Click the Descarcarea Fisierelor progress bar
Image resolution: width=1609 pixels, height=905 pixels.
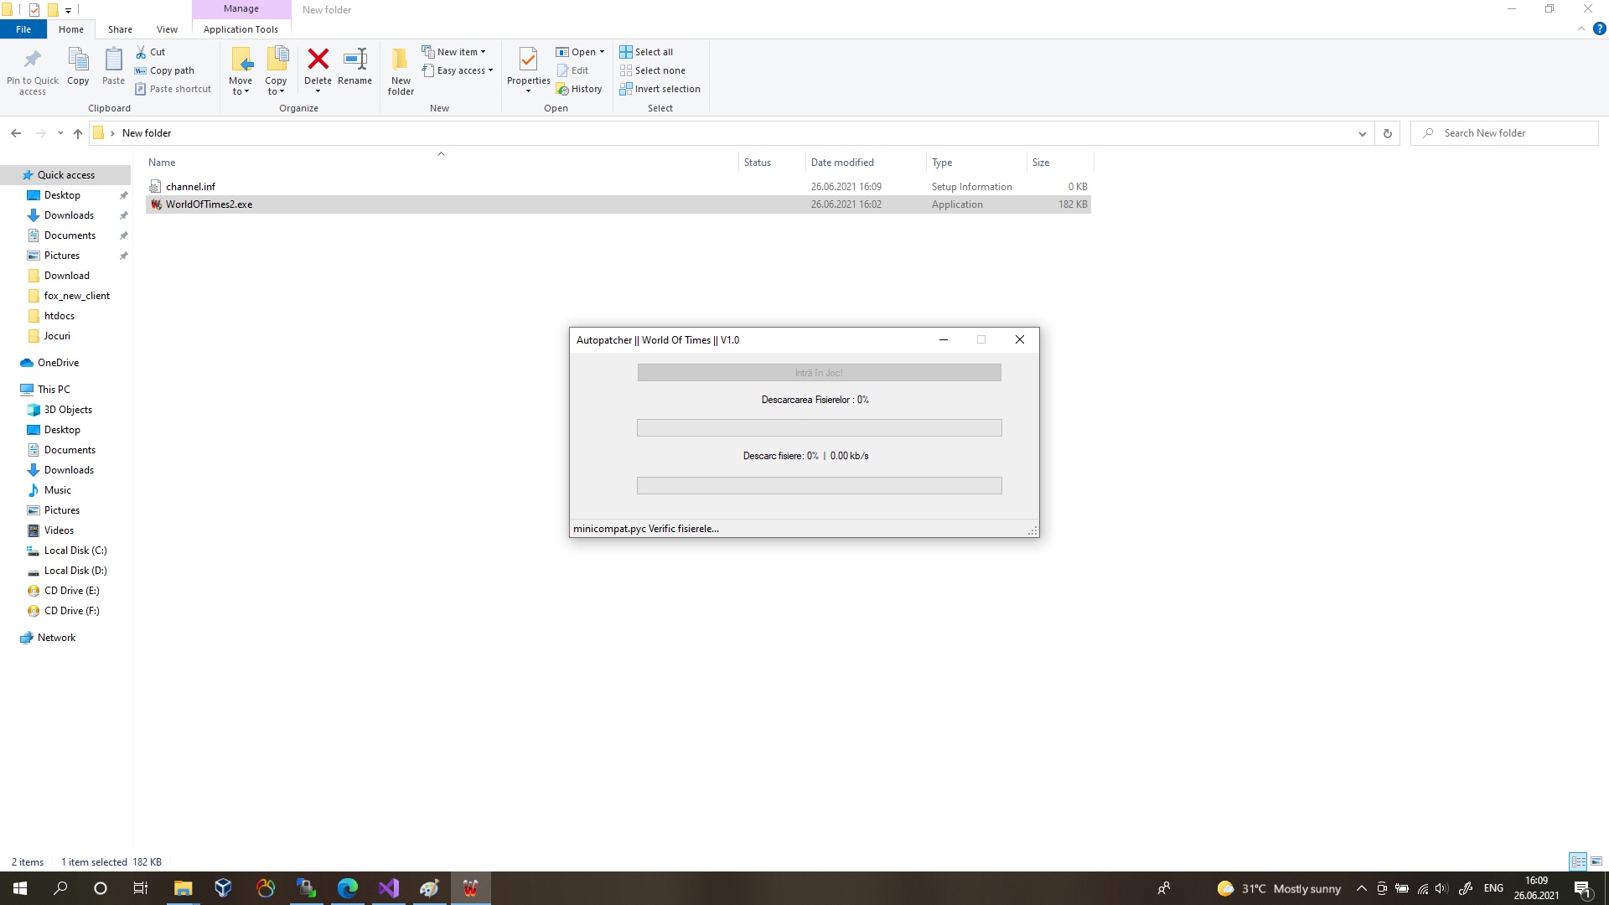(x=819, y=428)
